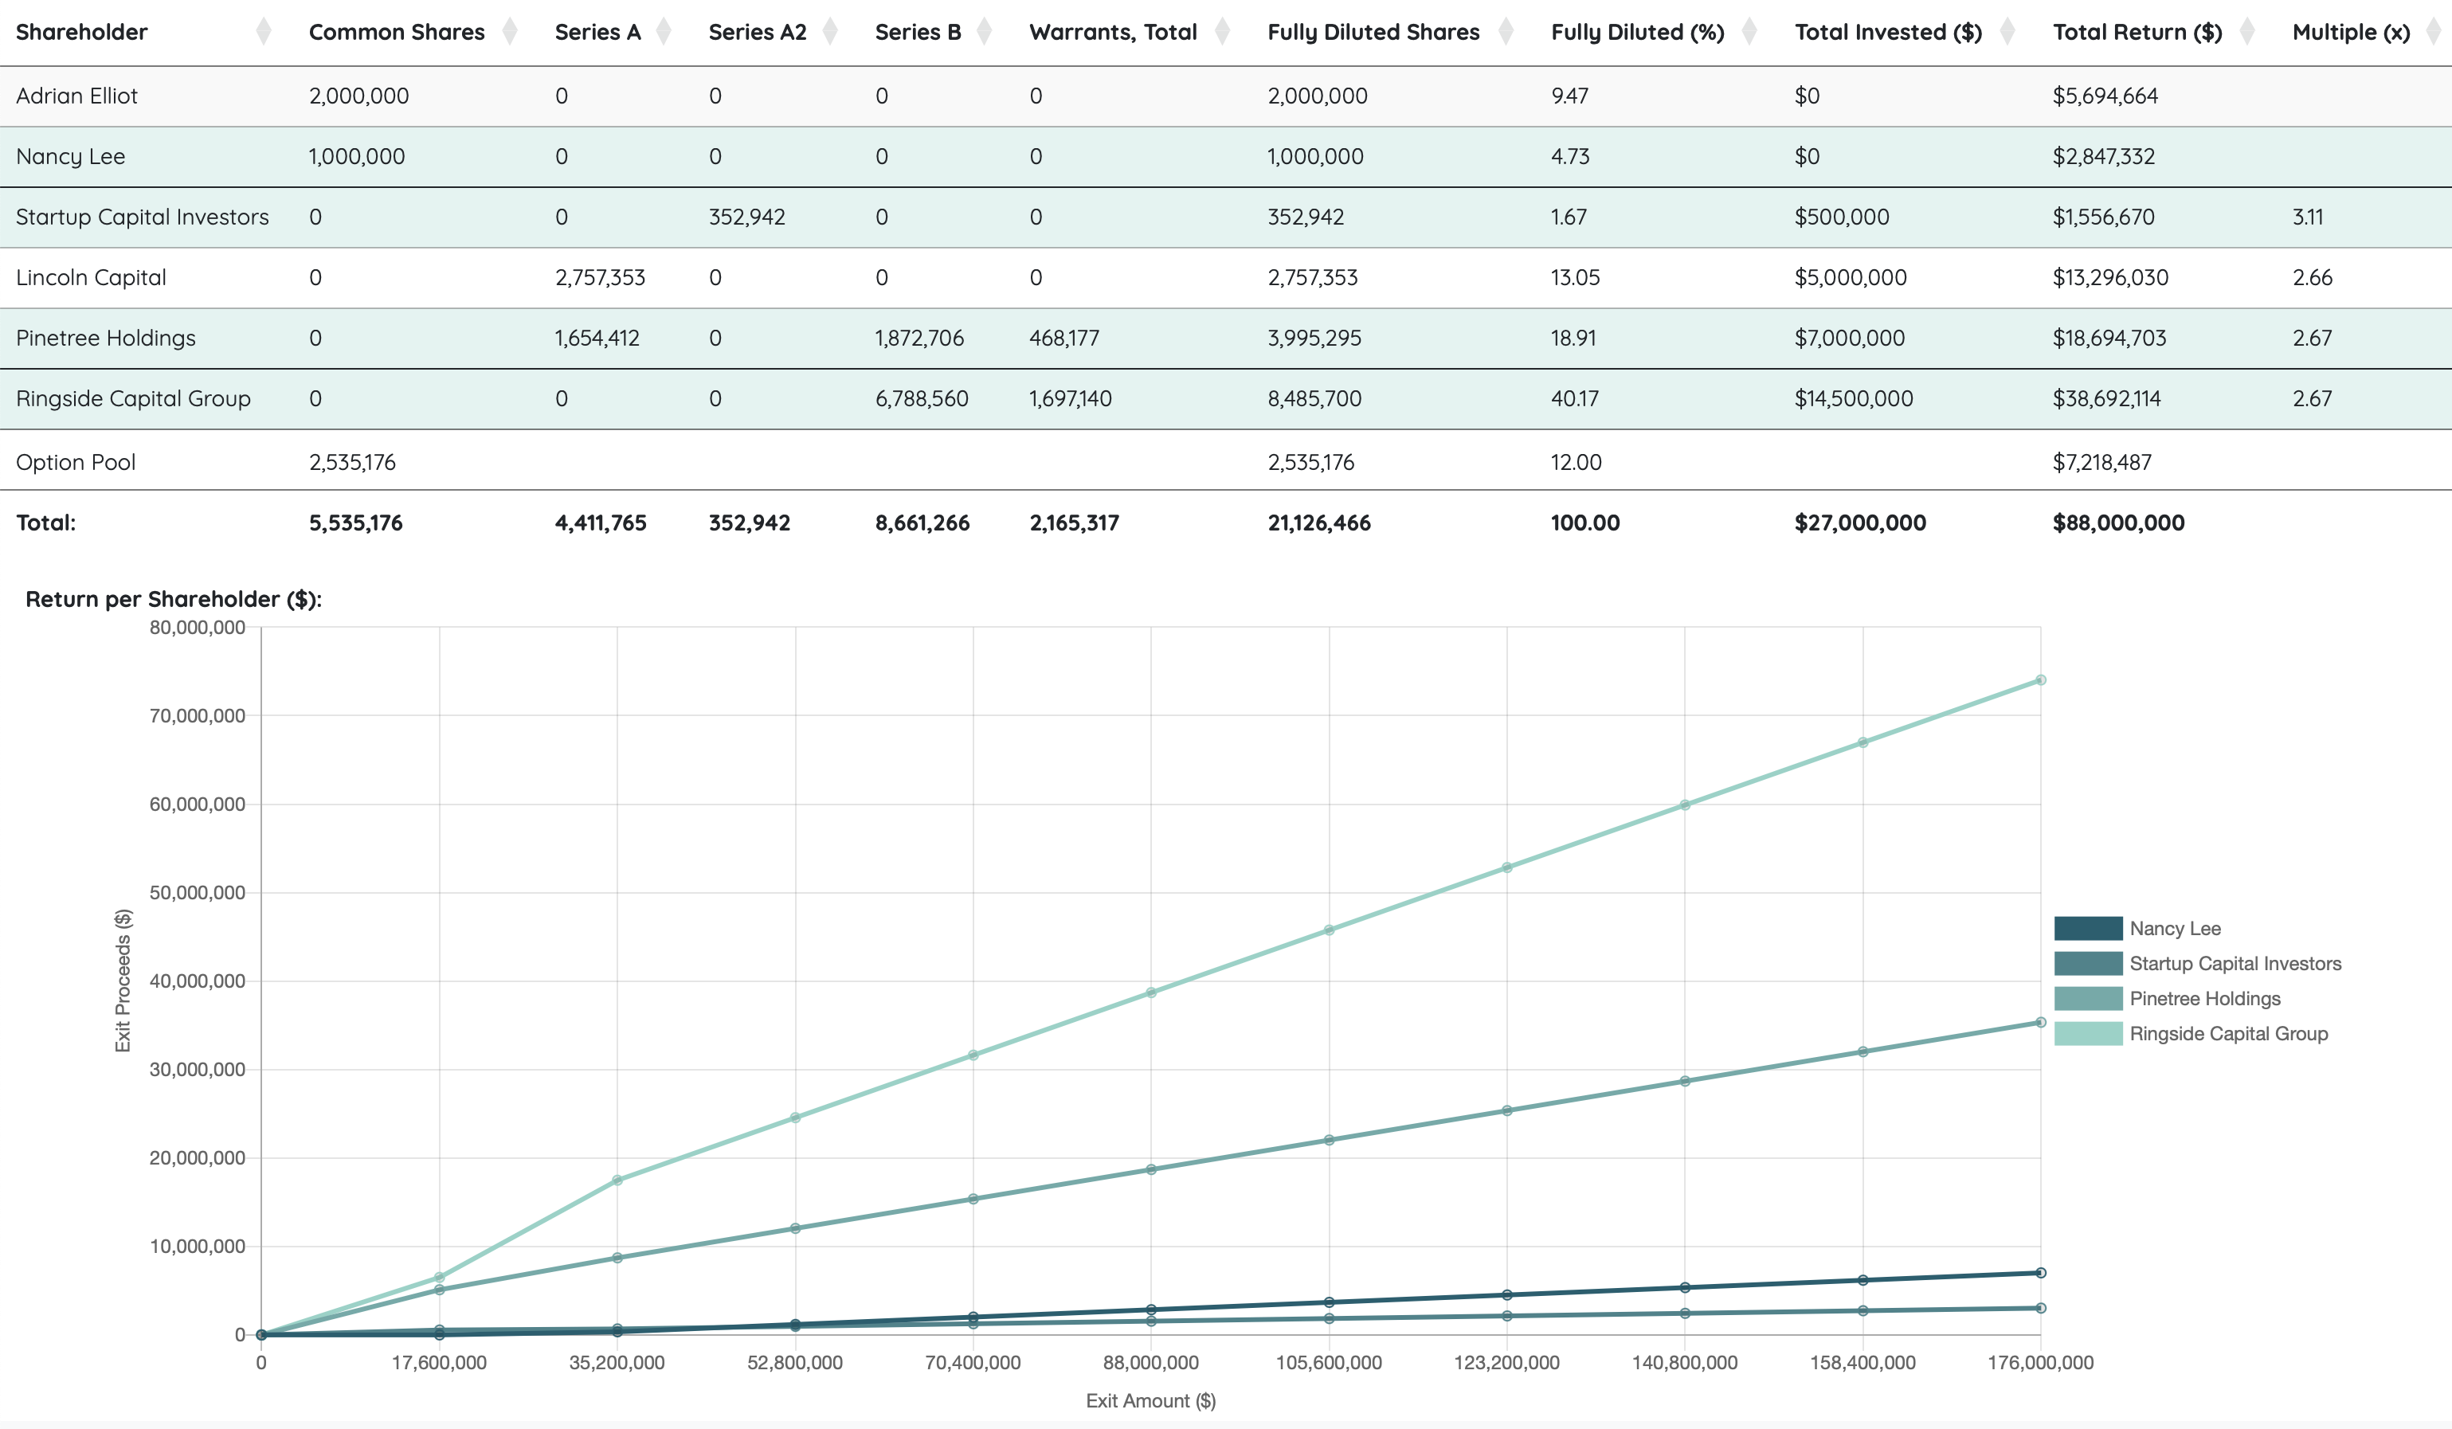Click Ringside Capital Group legend color swatch

[x=2087, y=1033]
